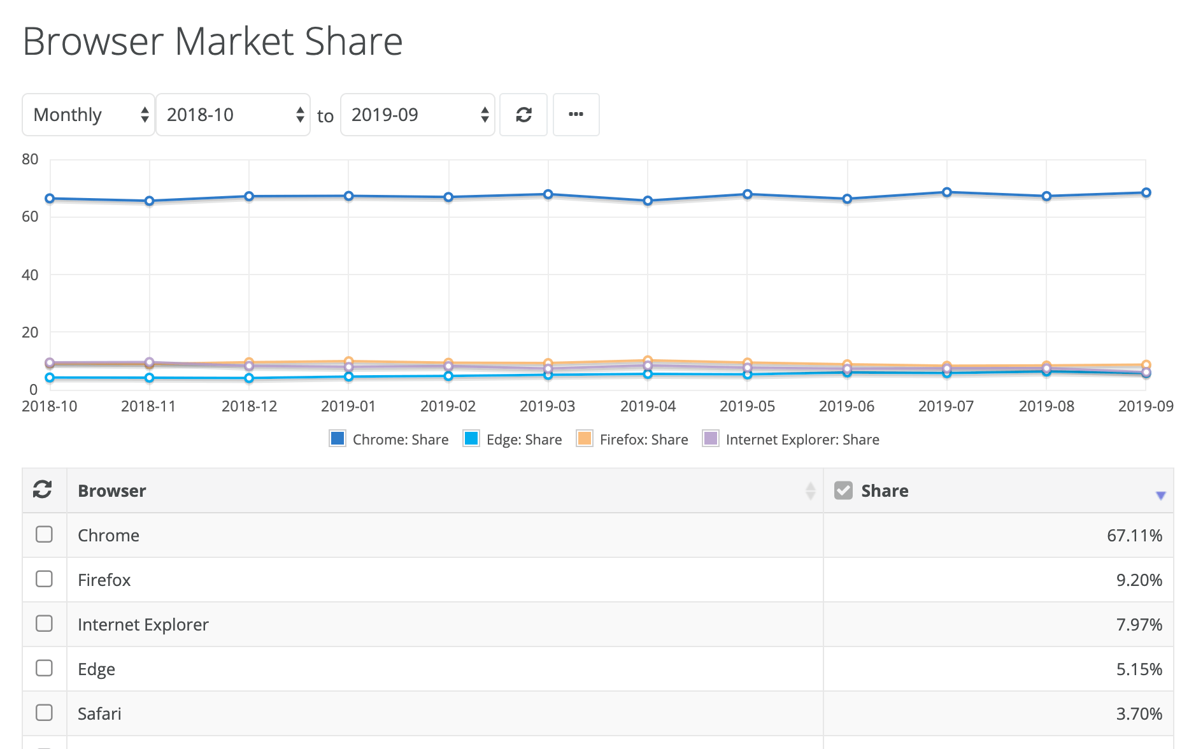
Task: Click the Safari browser name cell
Action: [445, 714]
